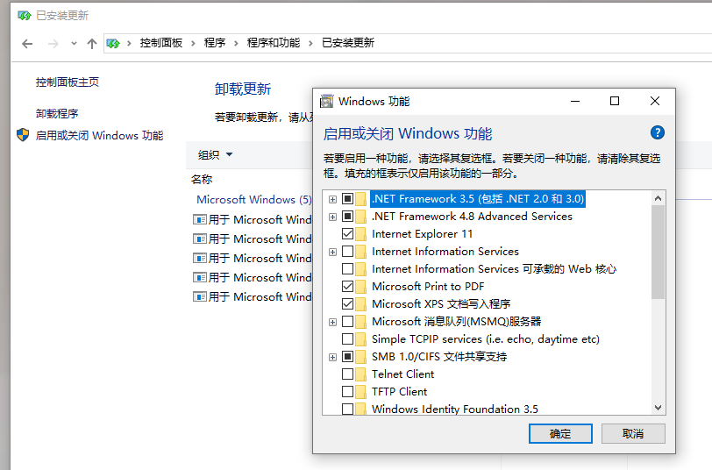This screenshot has width=712, height=470.
Task: Expand SMB 1.0/CIFS 文件共享支持 node
Action: pos(333,358)
